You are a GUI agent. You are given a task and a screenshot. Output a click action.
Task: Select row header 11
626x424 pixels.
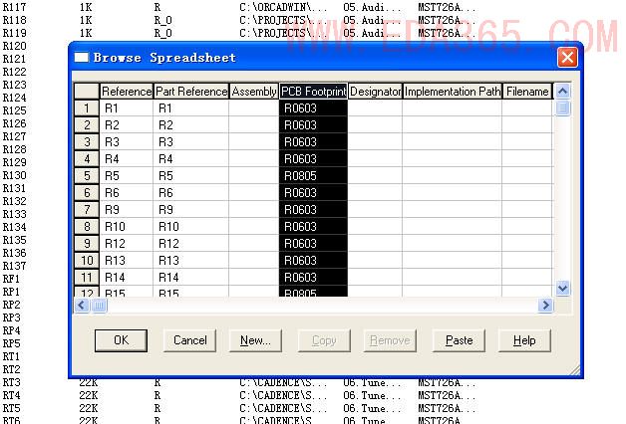point(87,277)
